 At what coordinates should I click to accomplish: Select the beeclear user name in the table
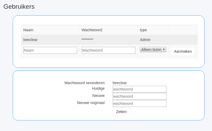tap(30, 40)
